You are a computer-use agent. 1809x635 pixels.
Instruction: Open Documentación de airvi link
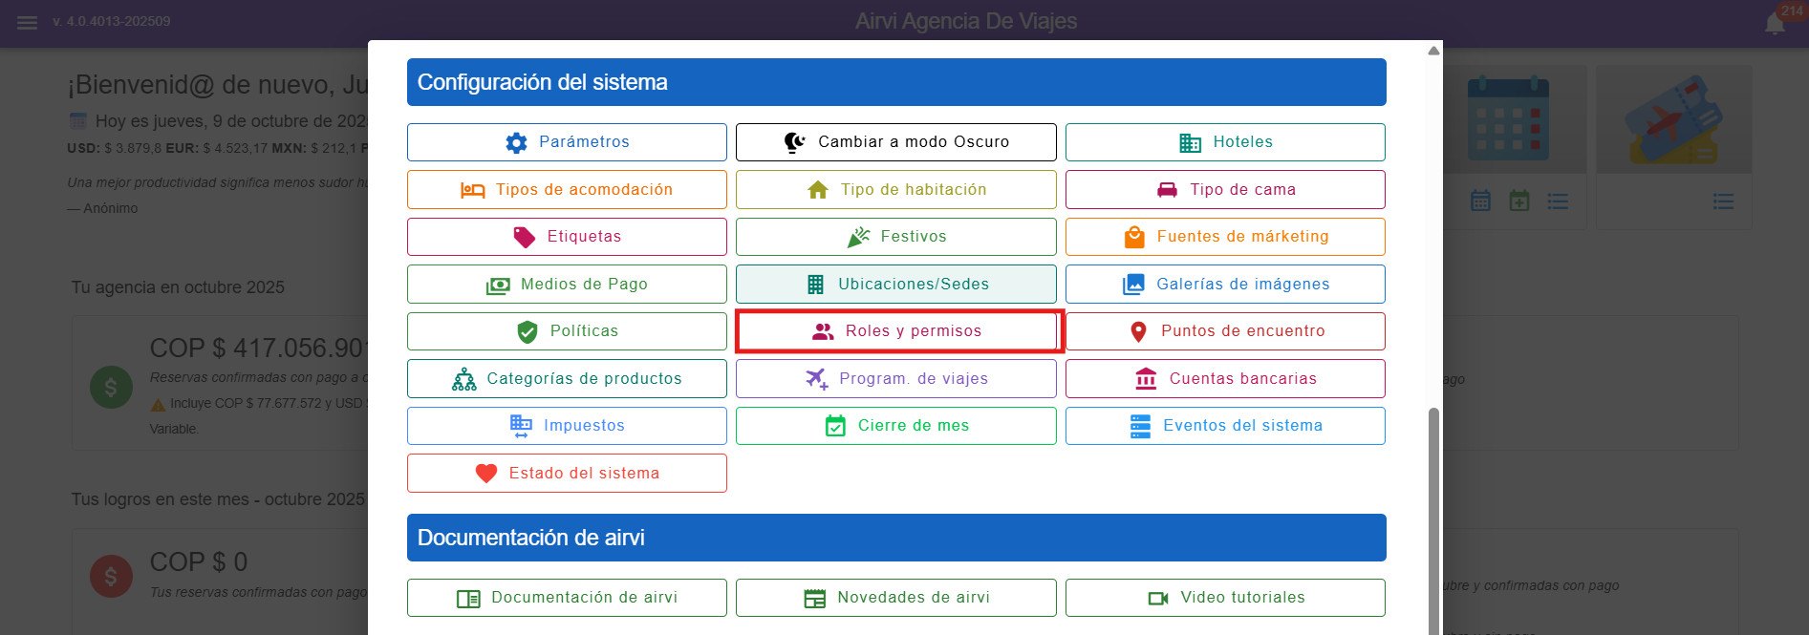567,598
